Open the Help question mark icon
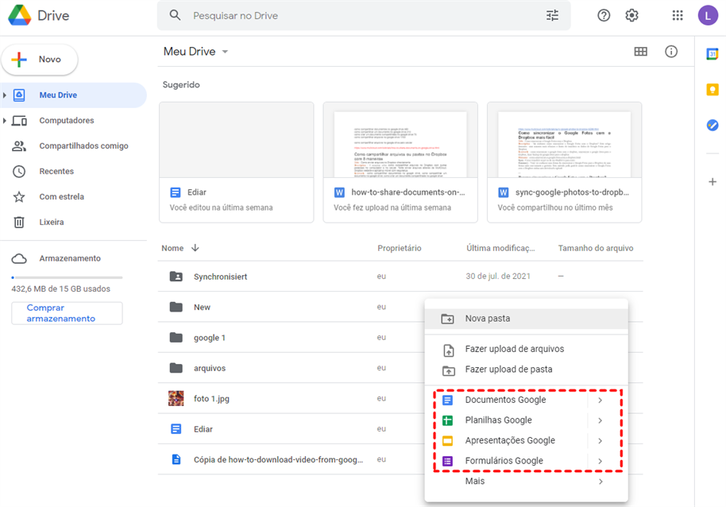 604,15
